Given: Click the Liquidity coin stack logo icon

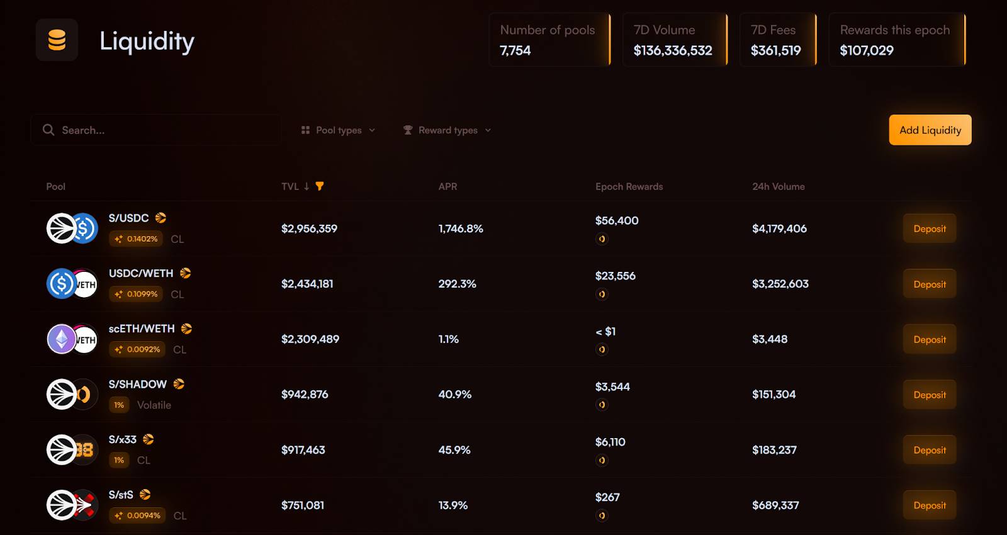Looking at the screenshot, I should 57,40.
